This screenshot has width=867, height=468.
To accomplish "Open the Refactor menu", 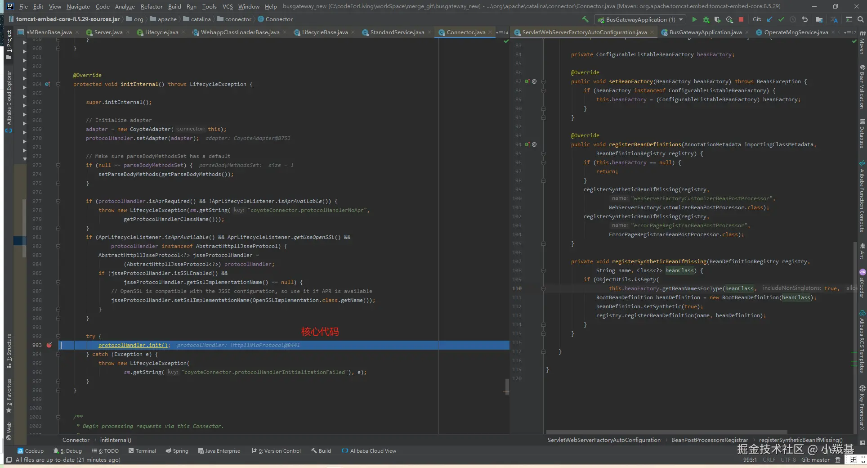I will [151, 6].
